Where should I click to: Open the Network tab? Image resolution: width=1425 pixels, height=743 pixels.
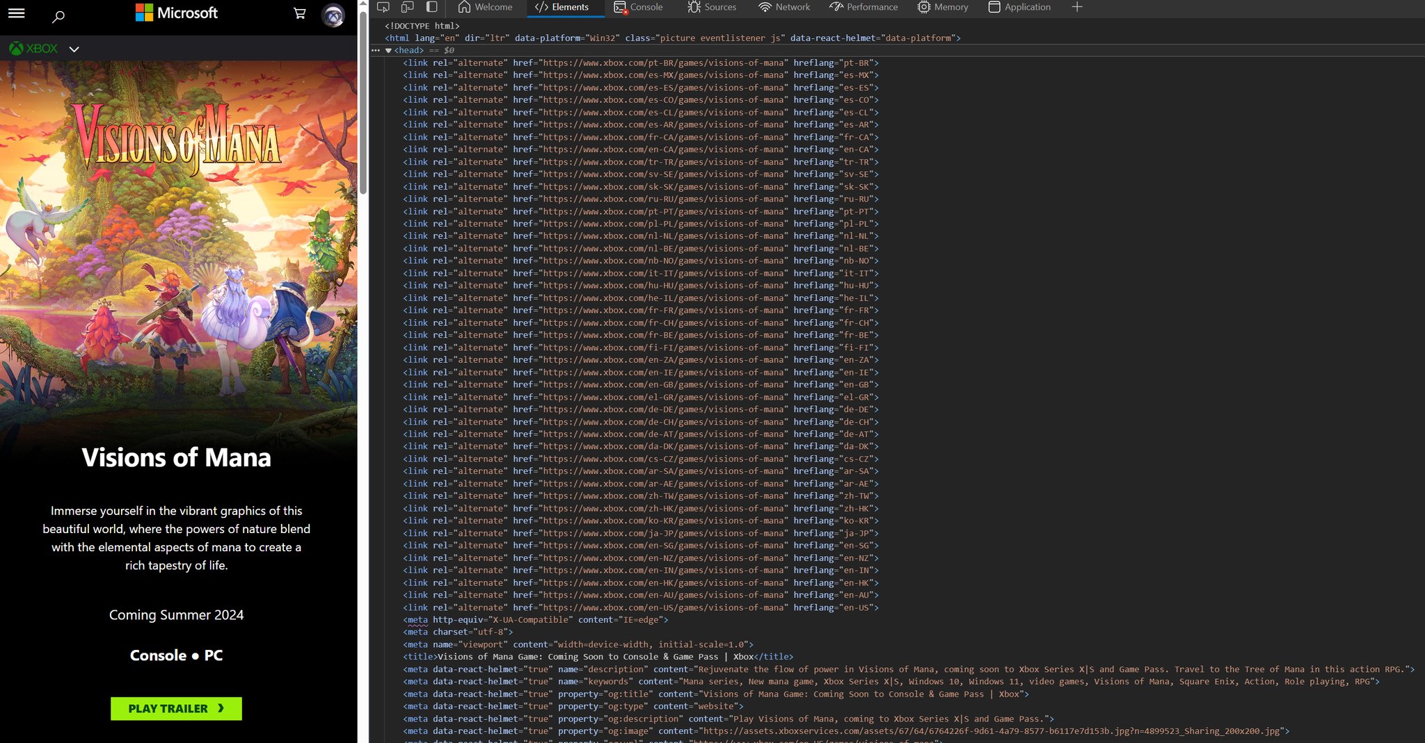[784, 7]
